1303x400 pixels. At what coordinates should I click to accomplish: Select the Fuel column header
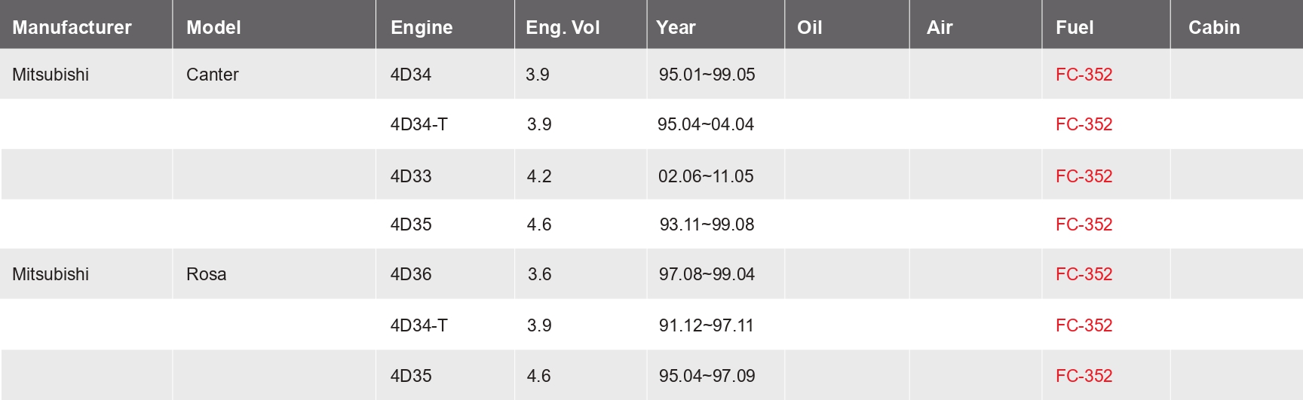[x=1075, y=28]
